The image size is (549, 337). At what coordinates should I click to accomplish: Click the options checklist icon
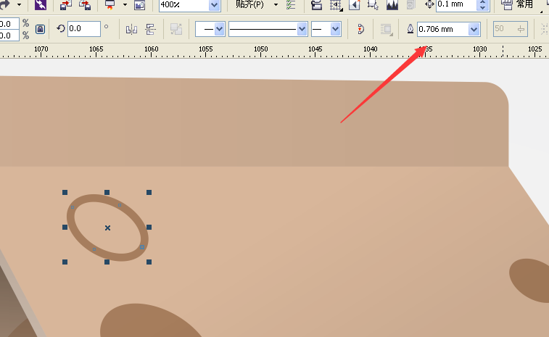[x=291, y=4]
